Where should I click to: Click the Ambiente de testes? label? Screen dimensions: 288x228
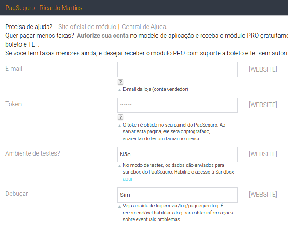[32, 153]
